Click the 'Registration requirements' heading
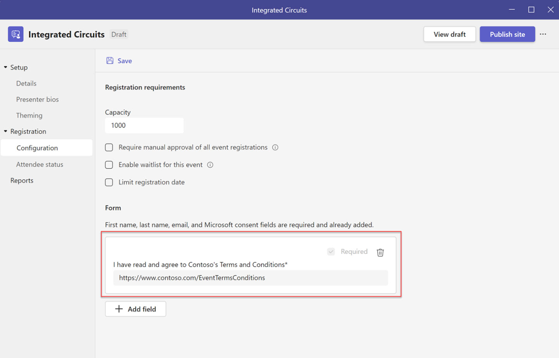Screen dimensions: 559x358 tap(145, 87)
